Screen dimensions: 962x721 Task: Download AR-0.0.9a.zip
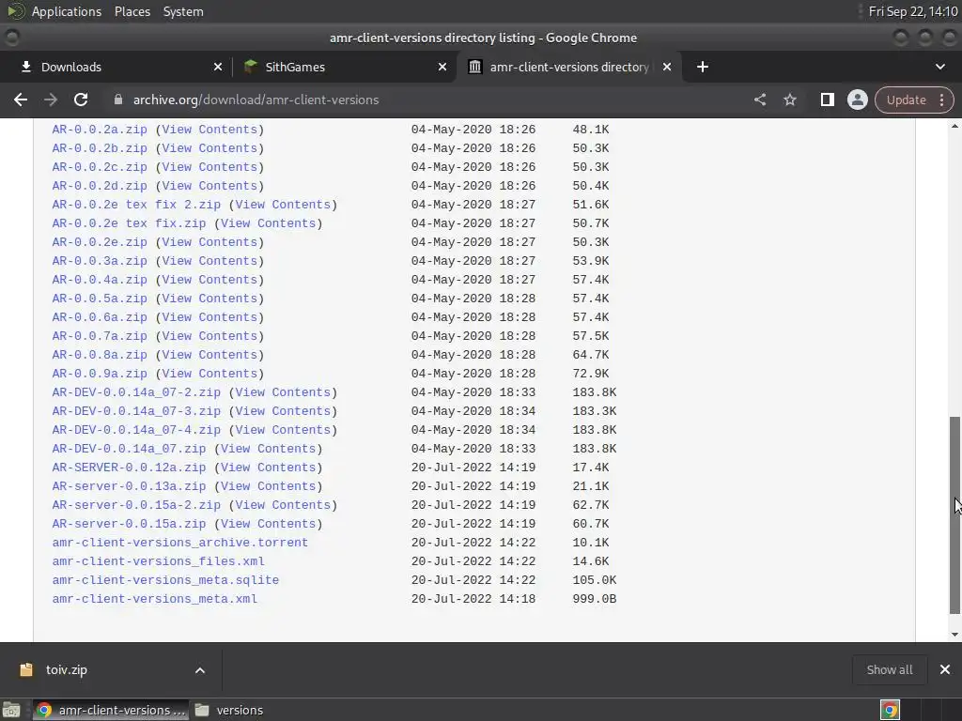(100, 374)
